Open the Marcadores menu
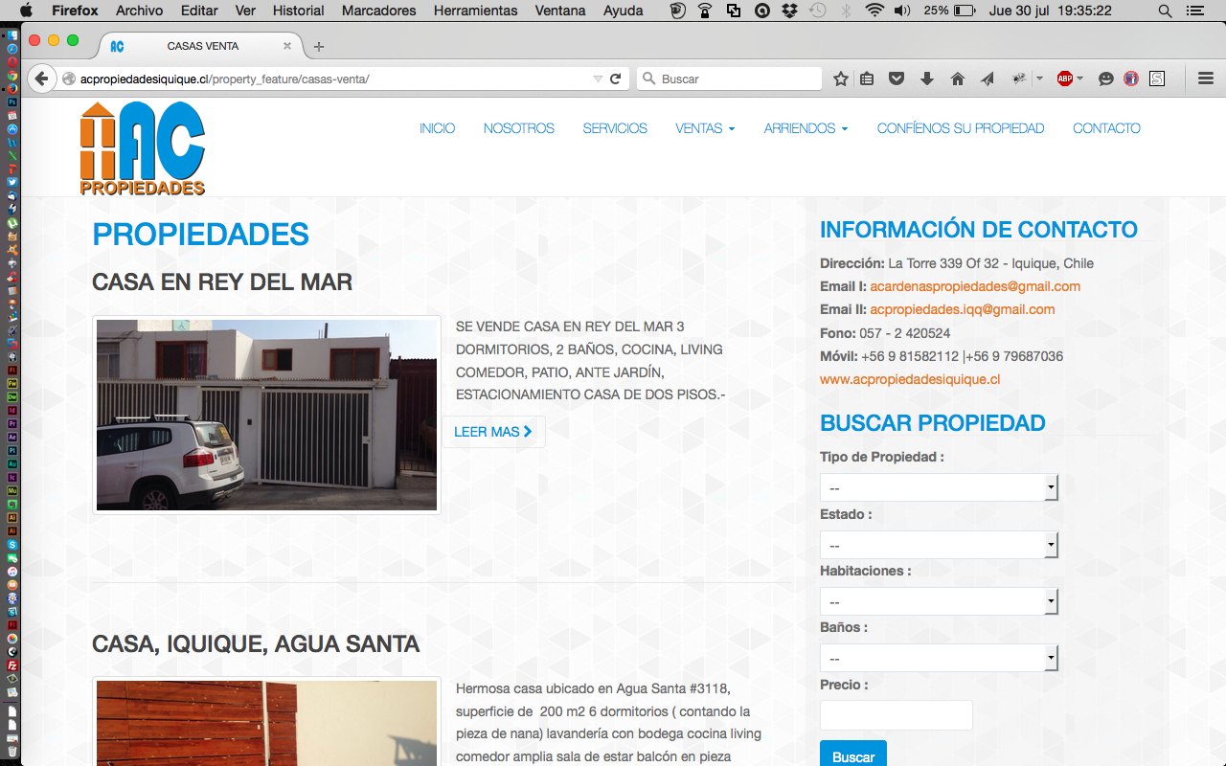Viewport: 1226px width, 766px height. point(378,11)
